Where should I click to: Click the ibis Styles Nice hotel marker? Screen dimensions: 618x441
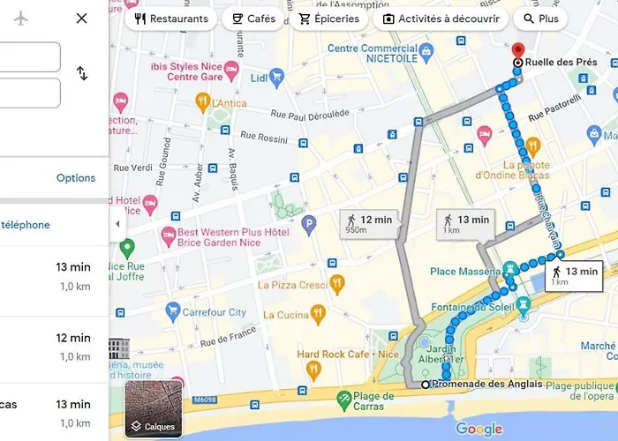(x=231, y=71)
